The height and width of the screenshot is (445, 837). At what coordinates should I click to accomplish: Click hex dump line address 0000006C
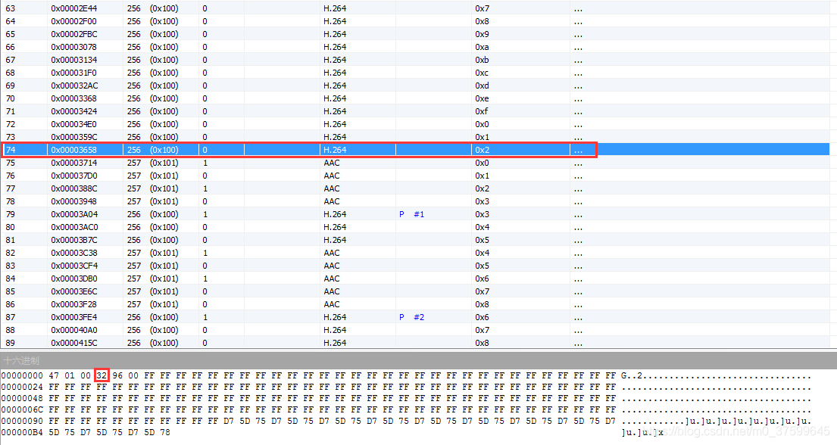click(x=22, y=409)
